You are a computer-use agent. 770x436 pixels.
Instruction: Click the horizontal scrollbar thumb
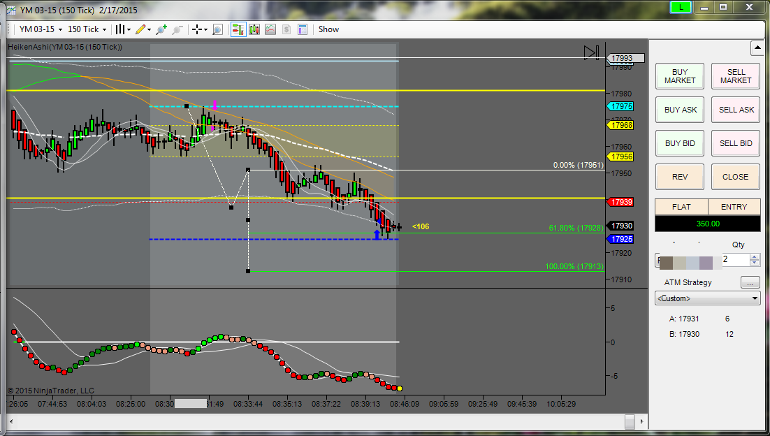pos(630,421)
